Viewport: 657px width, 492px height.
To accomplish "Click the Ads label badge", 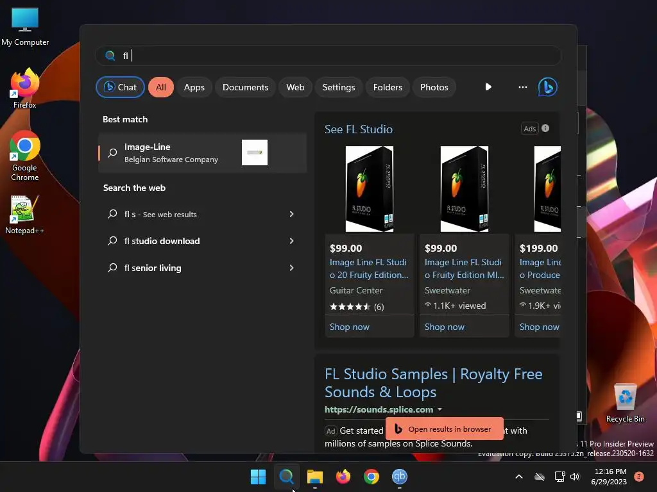I will tap(529, 129).
